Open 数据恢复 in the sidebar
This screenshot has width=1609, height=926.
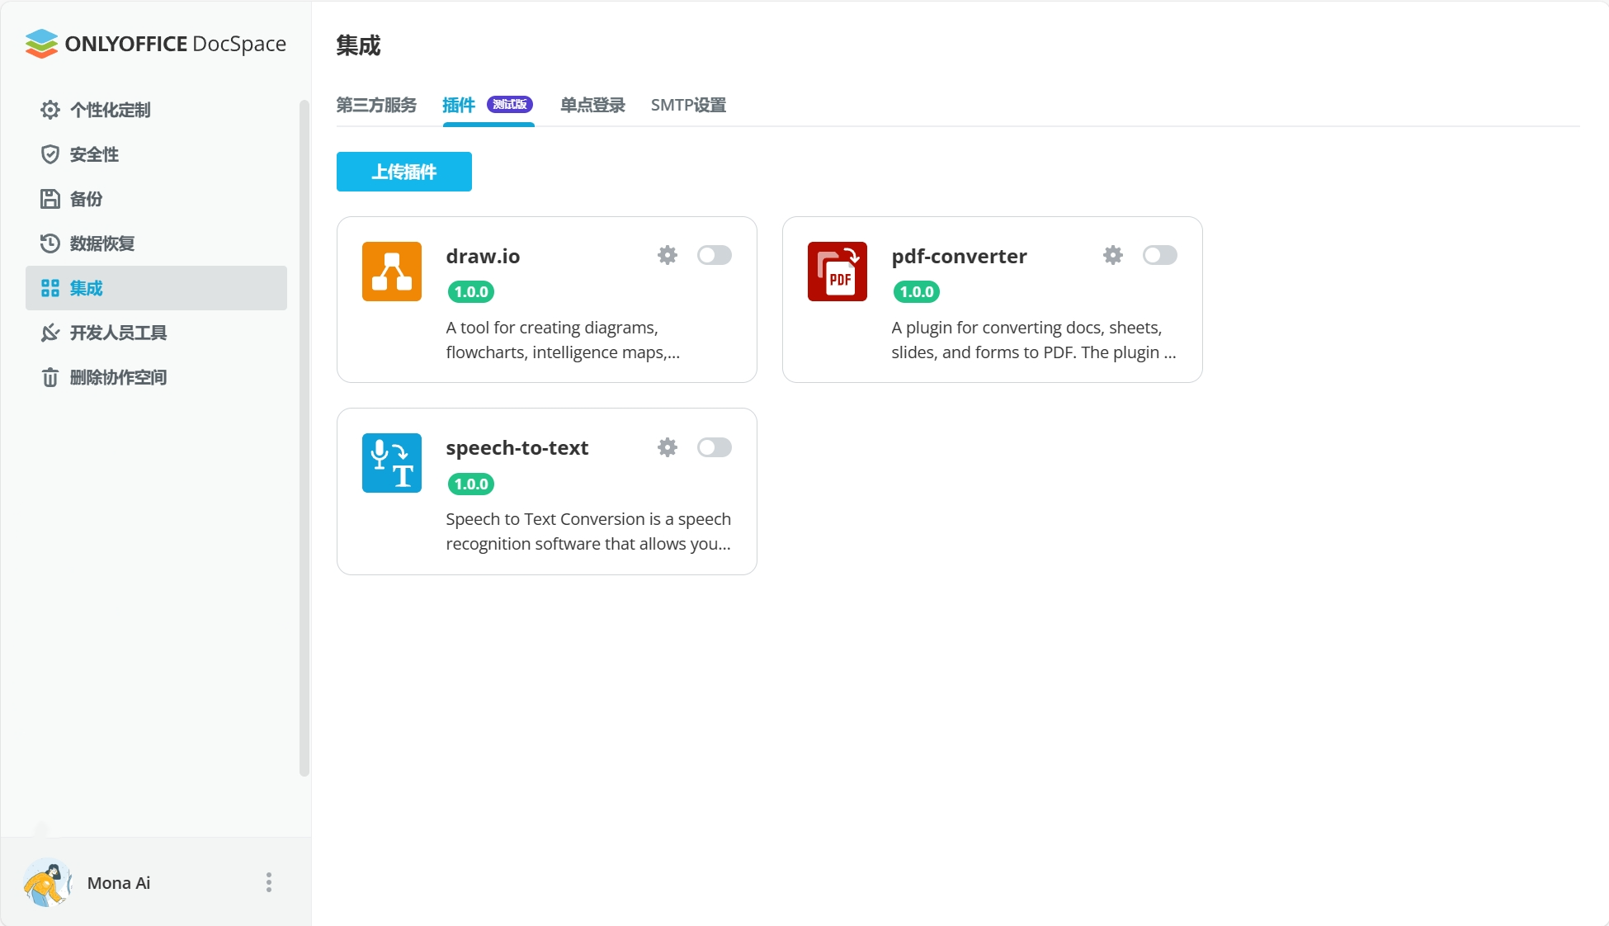tap(156, 243)
